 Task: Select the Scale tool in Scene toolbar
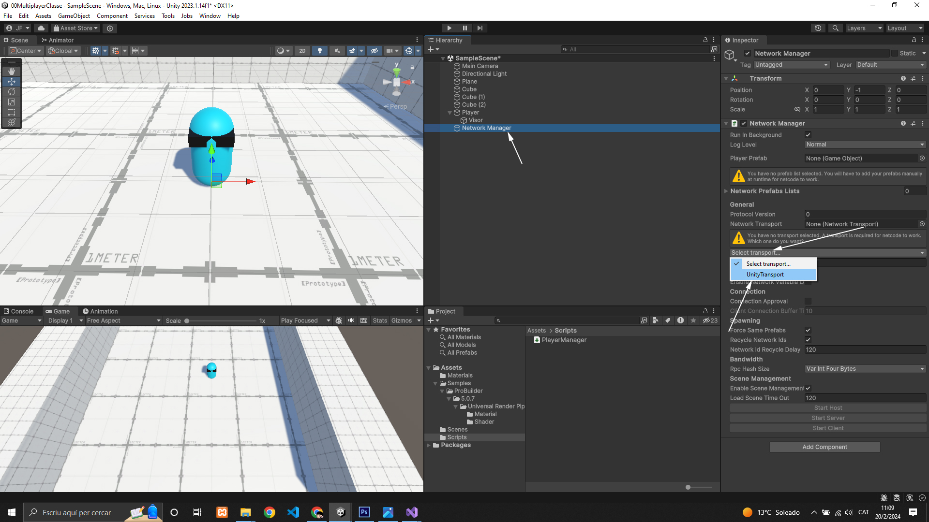tap(12, 102)
